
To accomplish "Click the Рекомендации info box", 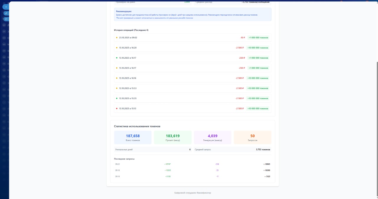I will (192, 14).
